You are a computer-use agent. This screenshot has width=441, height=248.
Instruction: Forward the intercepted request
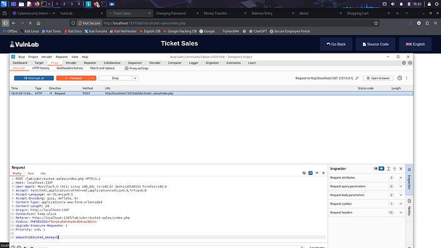[x=73, y=78]
